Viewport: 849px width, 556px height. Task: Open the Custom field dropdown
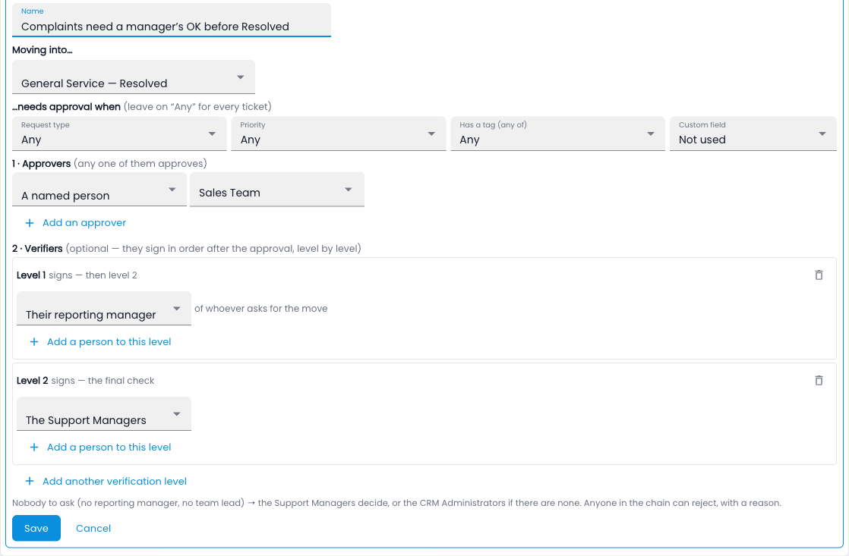point(753,134)
